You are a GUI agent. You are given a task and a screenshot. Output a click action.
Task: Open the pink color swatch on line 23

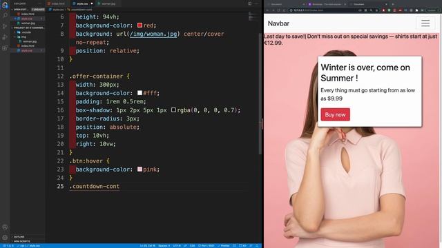140,169
